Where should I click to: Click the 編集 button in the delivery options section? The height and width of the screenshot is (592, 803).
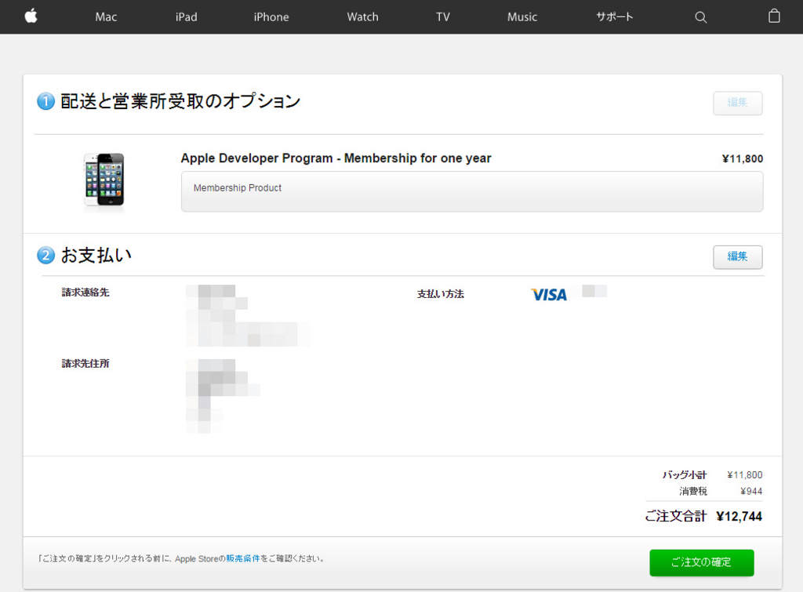738,103
